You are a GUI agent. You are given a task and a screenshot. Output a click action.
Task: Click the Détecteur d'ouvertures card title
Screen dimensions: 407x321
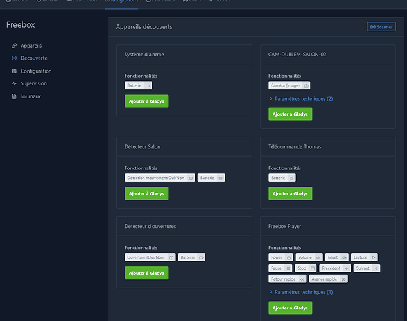150,226
